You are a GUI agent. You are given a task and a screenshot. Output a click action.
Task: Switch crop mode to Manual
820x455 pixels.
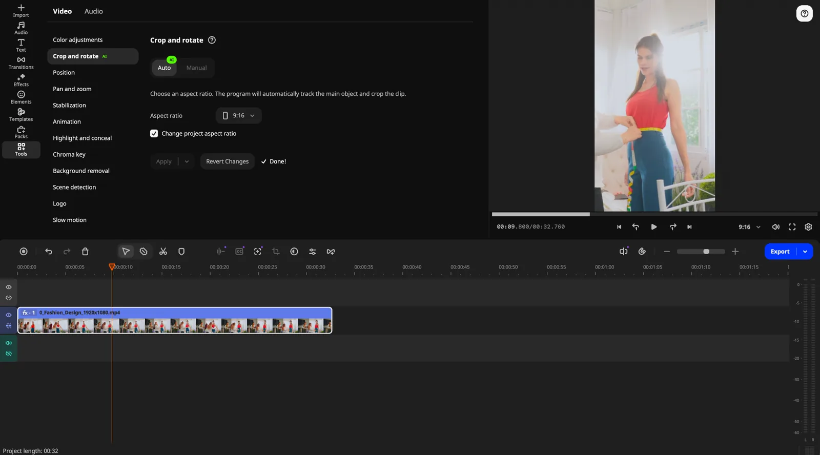pyautogui.click(x=196, y=68)
